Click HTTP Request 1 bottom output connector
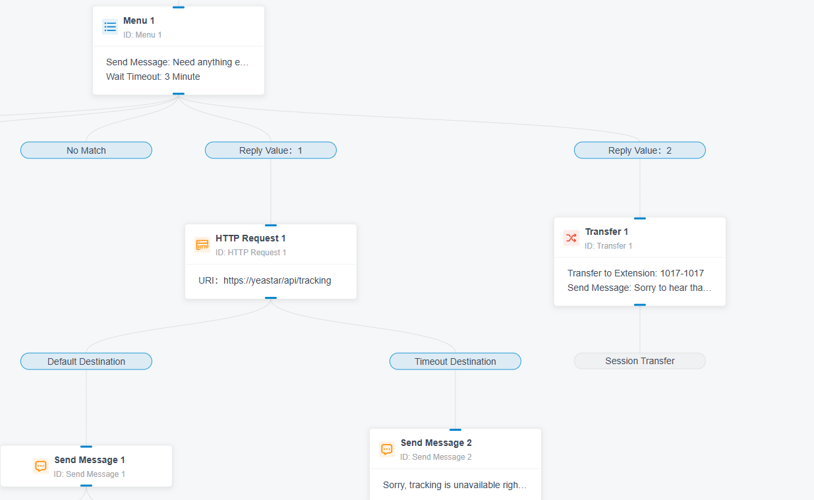The image size is (814, 500). tap(271, 298)
